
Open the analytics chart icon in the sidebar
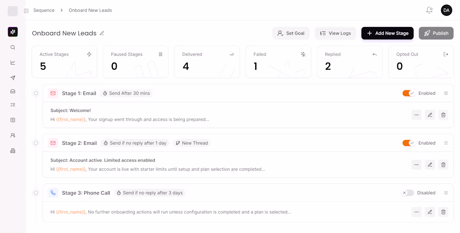[x=13, y=63]
